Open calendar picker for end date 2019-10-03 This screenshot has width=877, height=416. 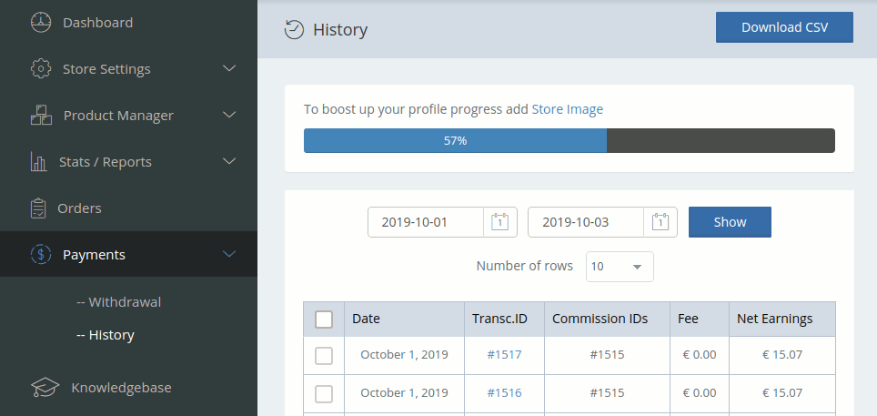point(660,222)
